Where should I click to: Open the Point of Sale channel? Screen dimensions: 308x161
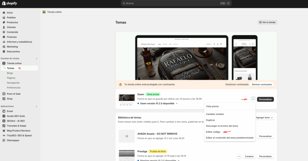tap(14, 94)
